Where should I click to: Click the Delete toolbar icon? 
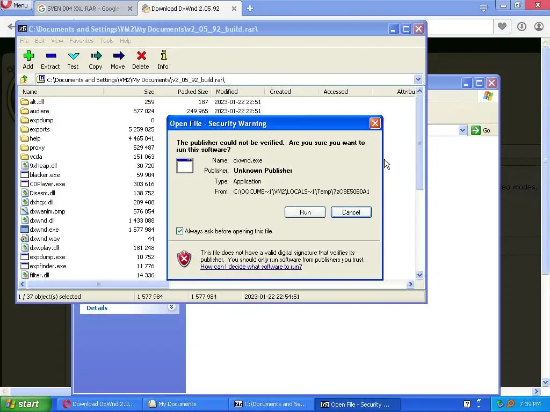coord(141,56)
